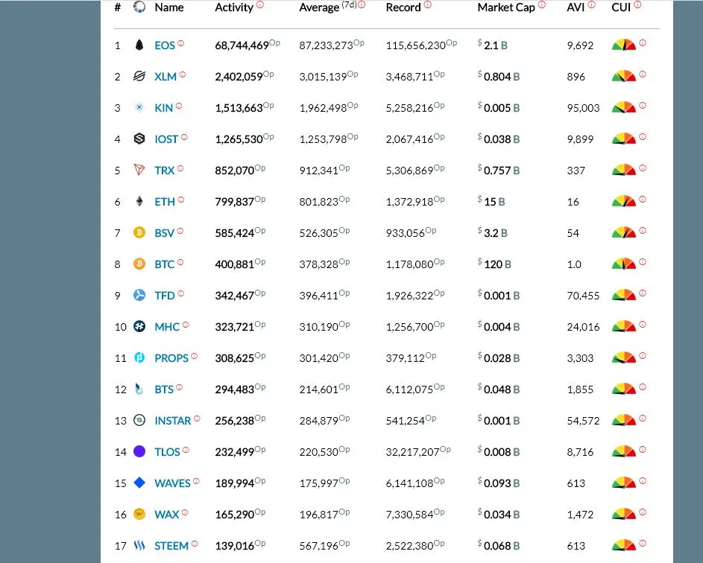Click TFD AVI value 70,455
The width and height of the screenshot is (703, 563).
coord(583,296)
